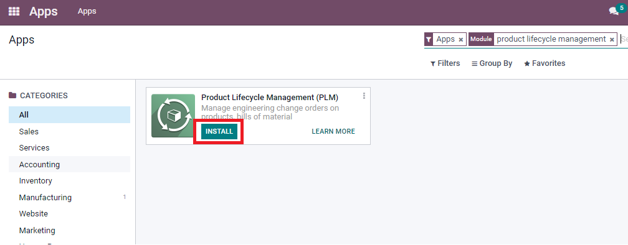The width and height of the screenshot is (628, 245).
Task: Click the Module facet label
Action: tap(481, 40)
